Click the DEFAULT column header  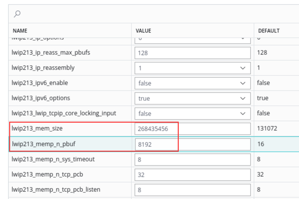[x=269, y=31]
